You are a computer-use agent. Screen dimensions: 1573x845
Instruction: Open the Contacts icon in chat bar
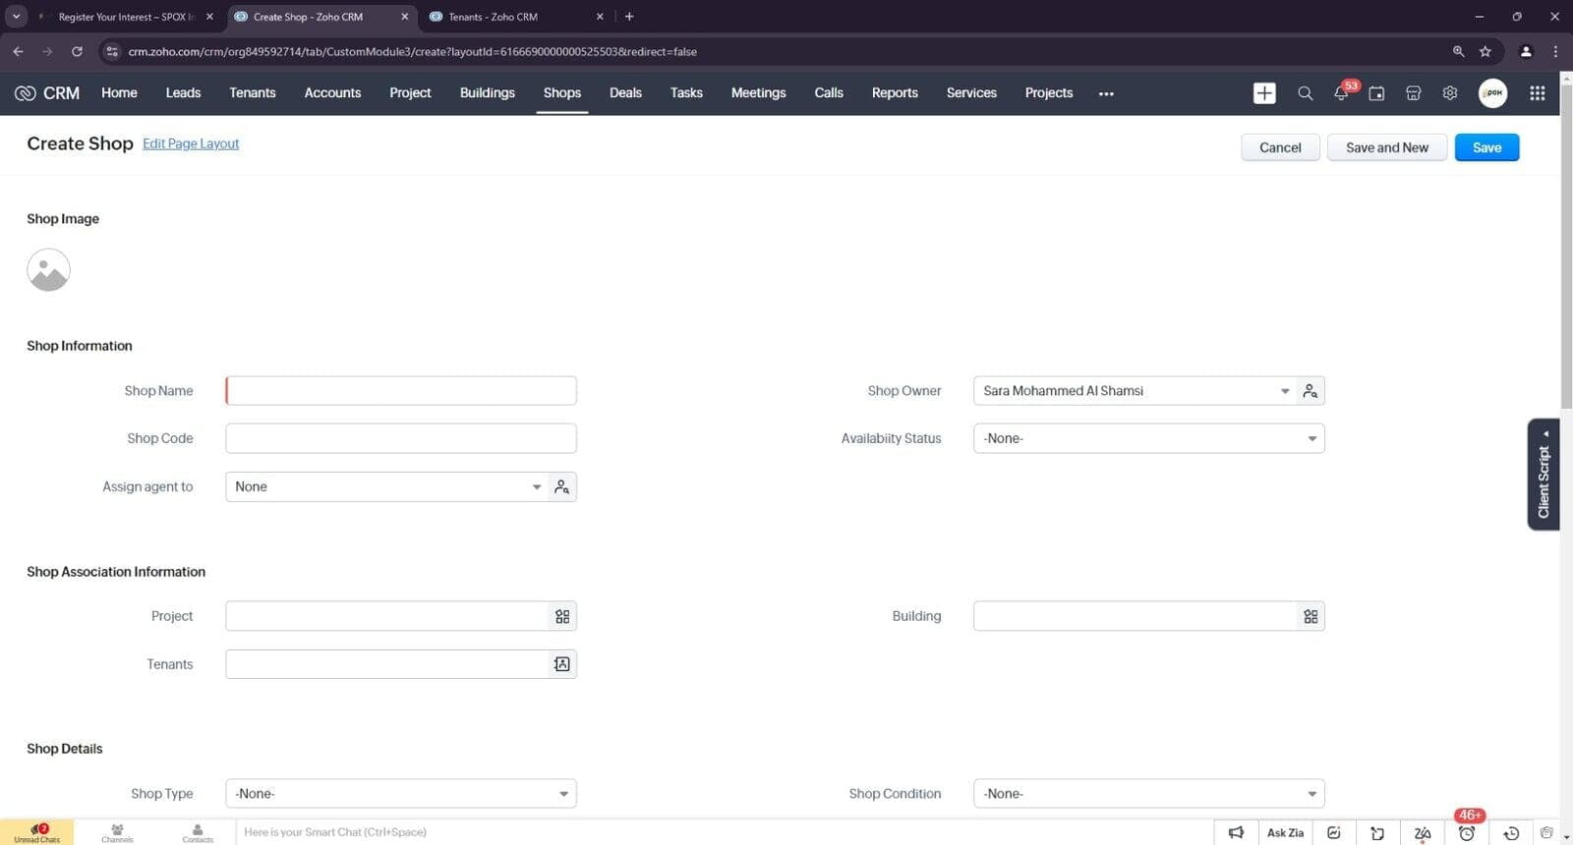tap(198, 832)
